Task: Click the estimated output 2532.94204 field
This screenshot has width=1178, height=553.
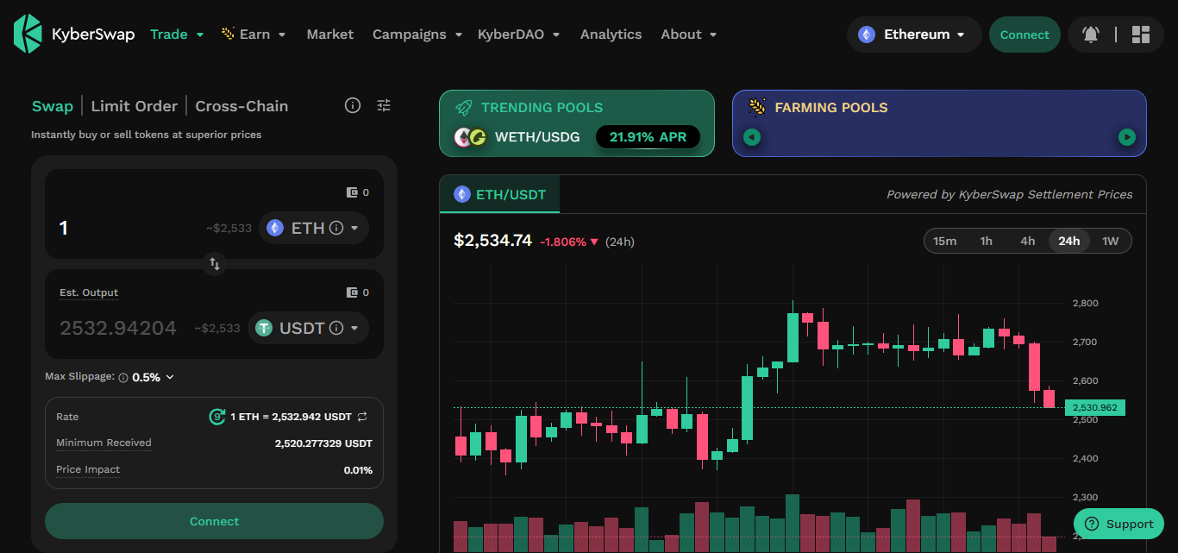Action: tap(118, 328)
